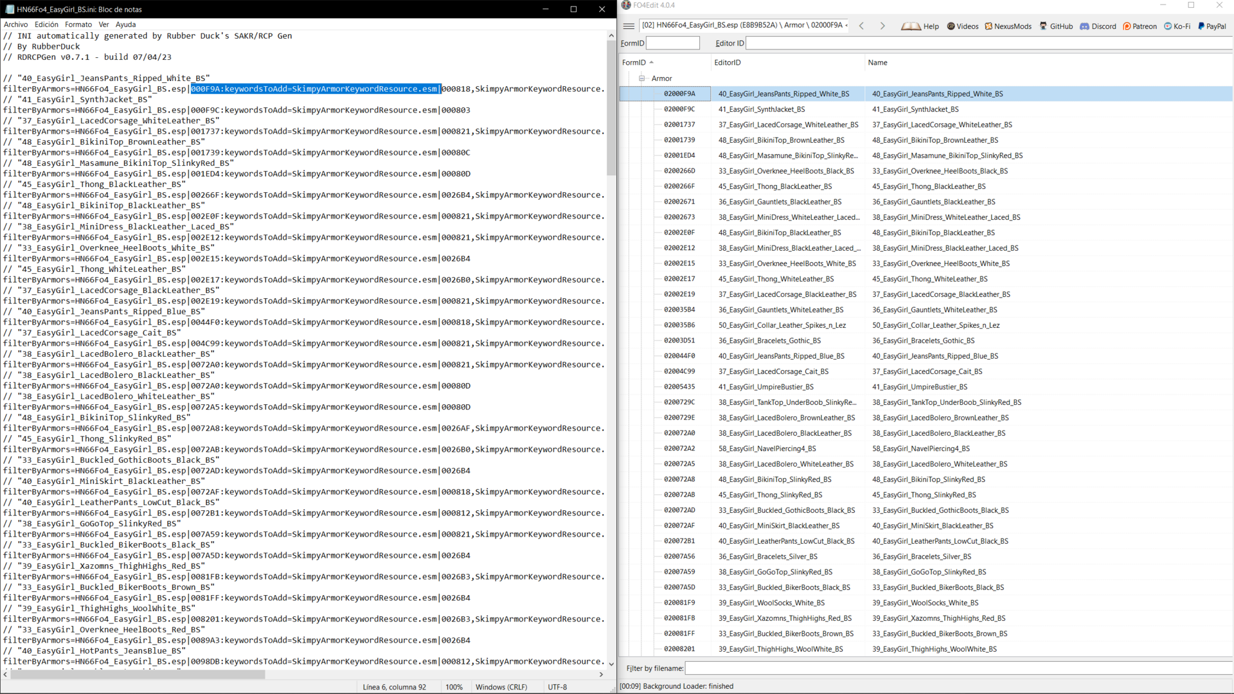Go back with FO4Edit left arrow

[861, 26]
